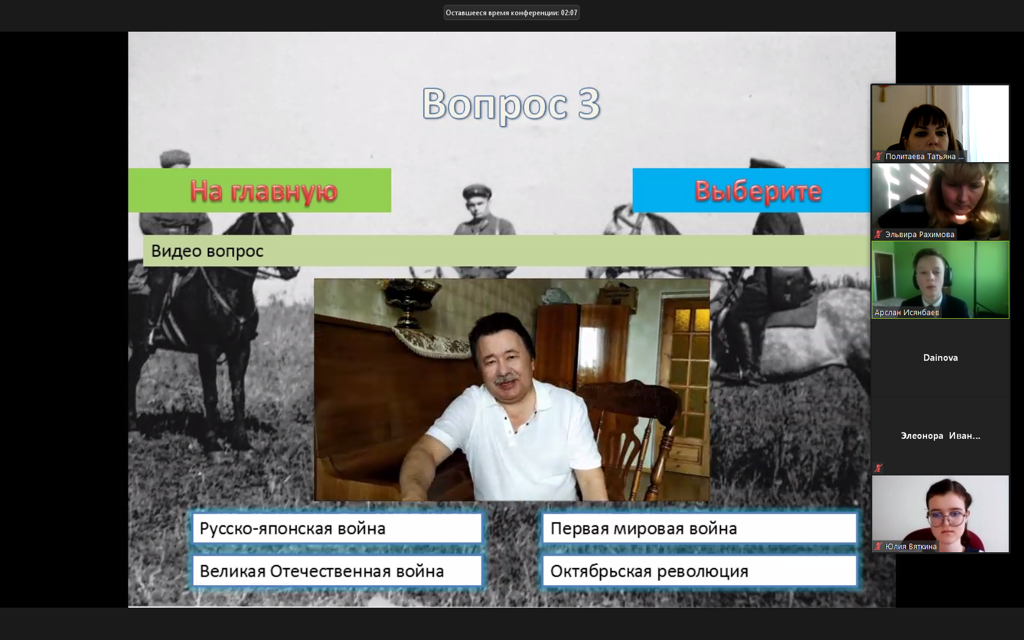
Task: Click muted mic icon on Политаева Татьяна tile
Action: tap(878, 157)
